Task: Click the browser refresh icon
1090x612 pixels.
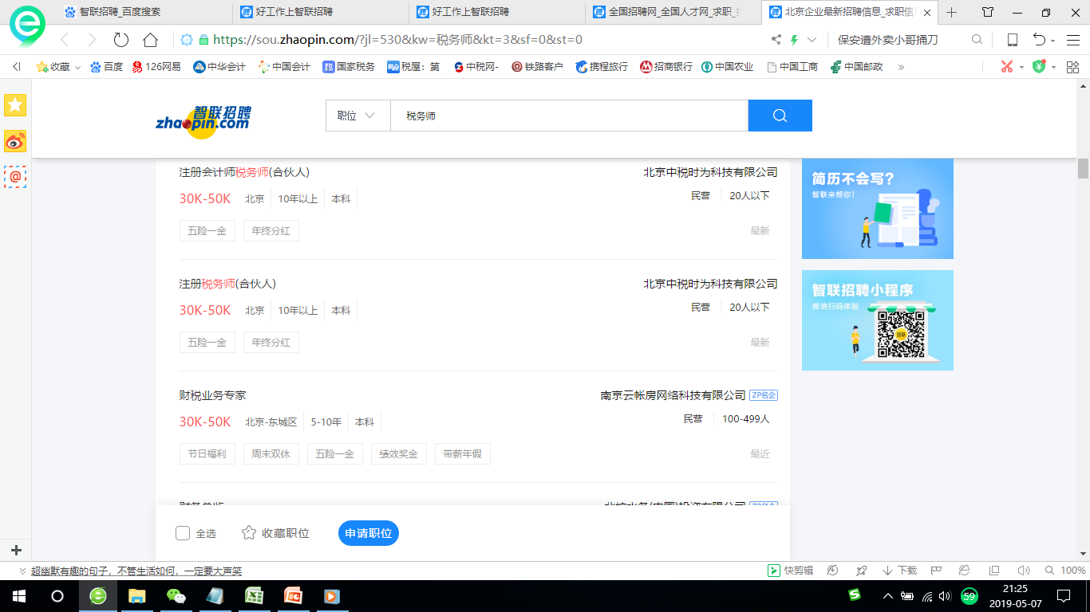Action: (121, 40)
